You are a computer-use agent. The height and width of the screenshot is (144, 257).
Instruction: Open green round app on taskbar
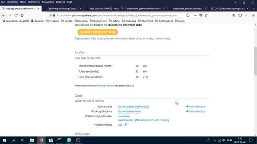(69, 140)
